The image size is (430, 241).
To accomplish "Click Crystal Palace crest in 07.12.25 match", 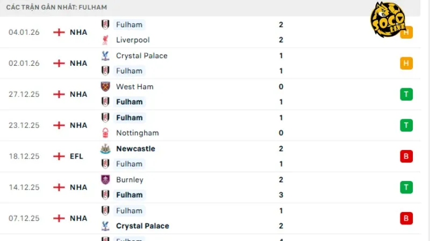I will 105,226.
